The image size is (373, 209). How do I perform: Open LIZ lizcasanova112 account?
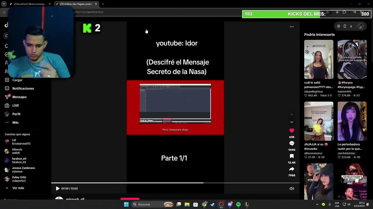(x=21, y=142)
